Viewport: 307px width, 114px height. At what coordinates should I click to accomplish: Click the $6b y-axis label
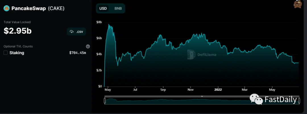click(99, 38)
